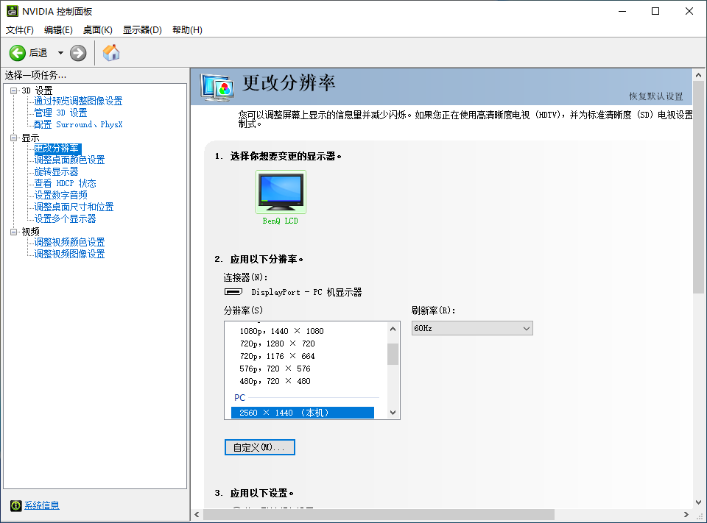The height and width of the screenshot is (523, 707).
Task: Click the system information icon
Action: 15,505
